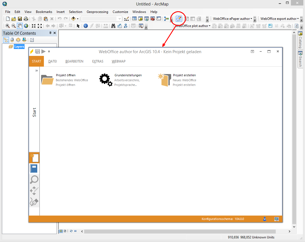The height and width of the screenshot is (242, 305).
Task: Open the Catalog panel on the right edge
Action: pos(300,40)
